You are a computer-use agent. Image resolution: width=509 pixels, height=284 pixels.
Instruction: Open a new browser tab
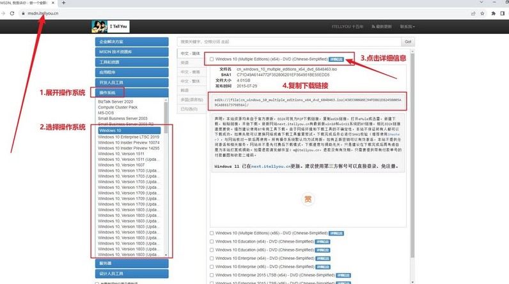tap(63, 3)
